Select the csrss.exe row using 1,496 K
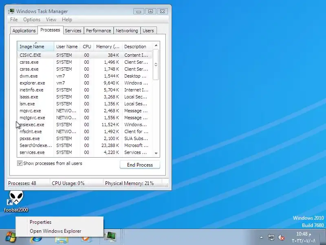Image resolution: width=326 pixels, height=245 pixels. click(85, 62)
